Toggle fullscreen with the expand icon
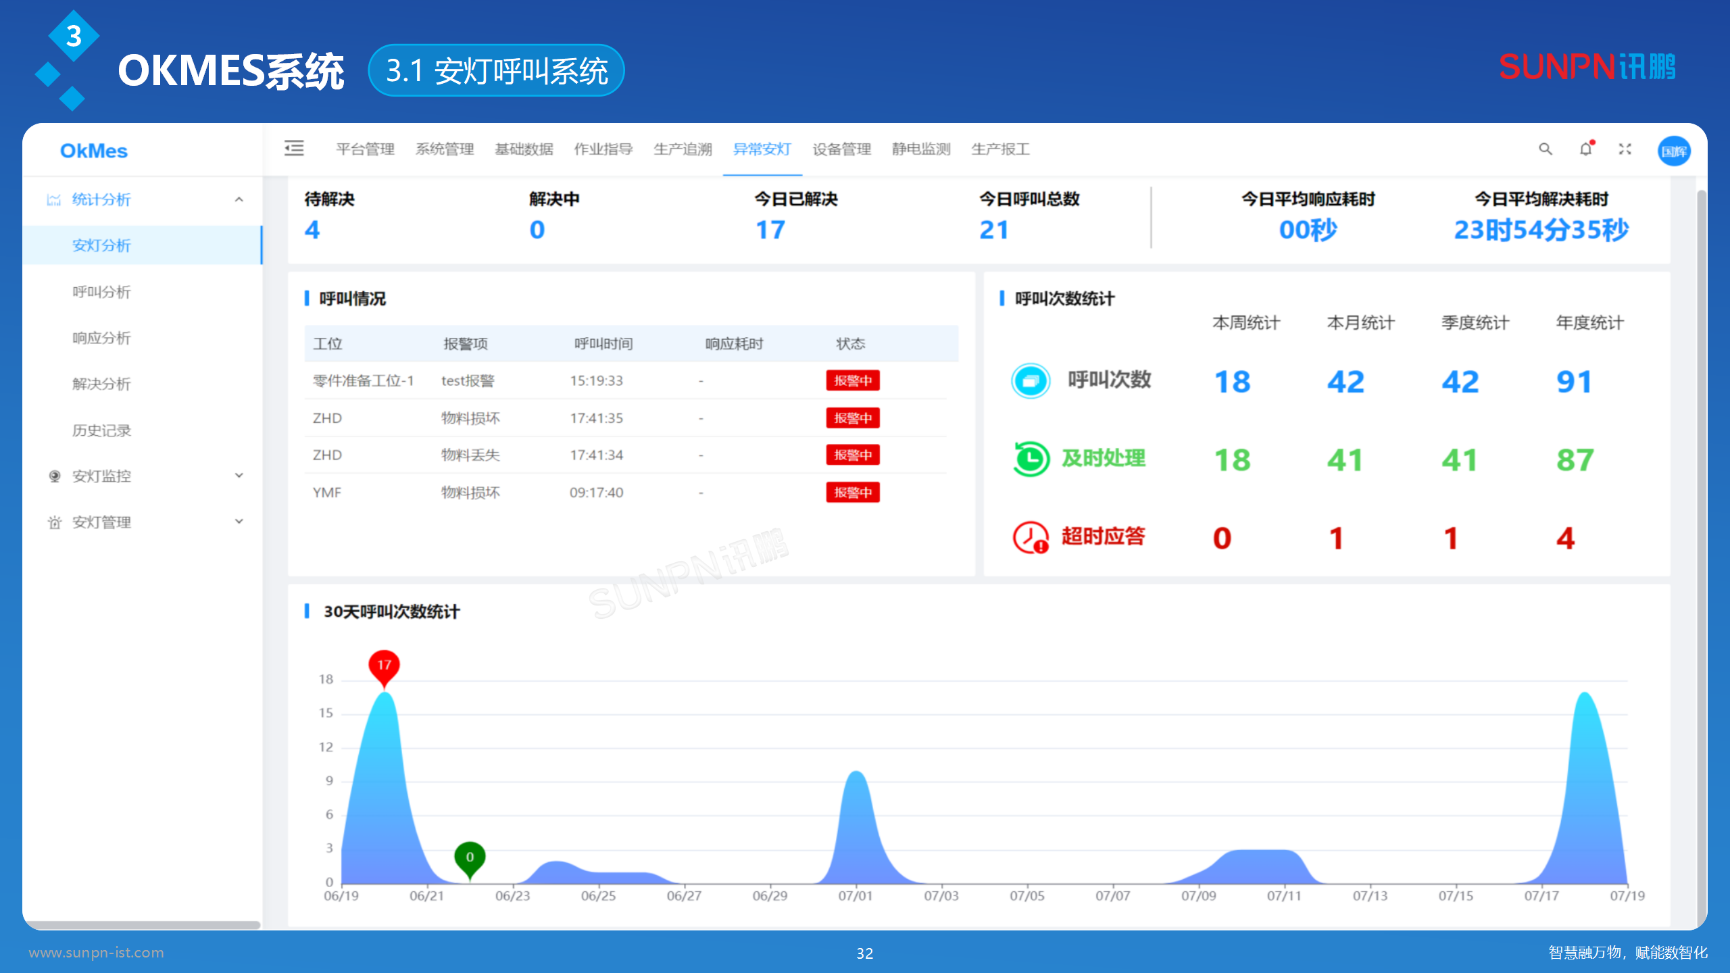Viewport: 1730px width, 973px height. click(1625, 149)
